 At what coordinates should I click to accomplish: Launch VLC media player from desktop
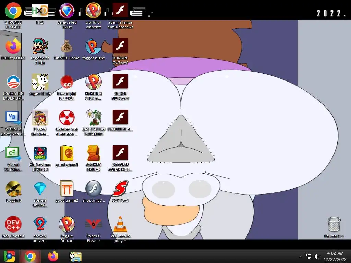coord(120,224)
